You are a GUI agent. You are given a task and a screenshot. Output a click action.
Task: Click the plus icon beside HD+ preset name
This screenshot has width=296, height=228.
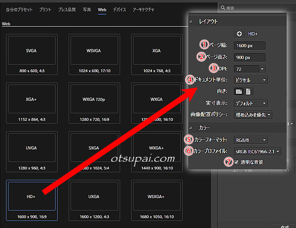point(240,34)
